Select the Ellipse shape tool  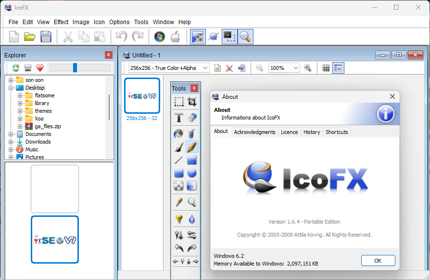(192, 173)
